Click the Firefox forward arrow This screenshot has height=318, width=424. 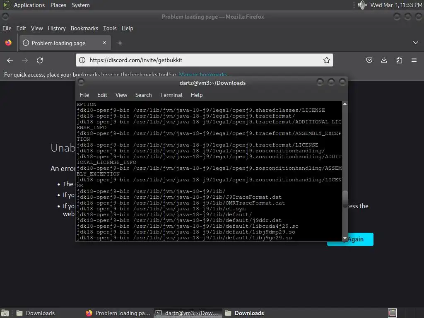tap(25, 60)
